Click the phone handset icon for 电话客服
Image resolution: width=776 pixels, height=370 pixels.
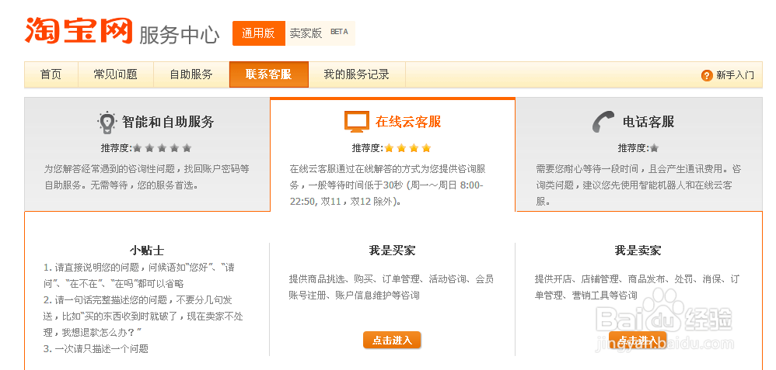603,122
